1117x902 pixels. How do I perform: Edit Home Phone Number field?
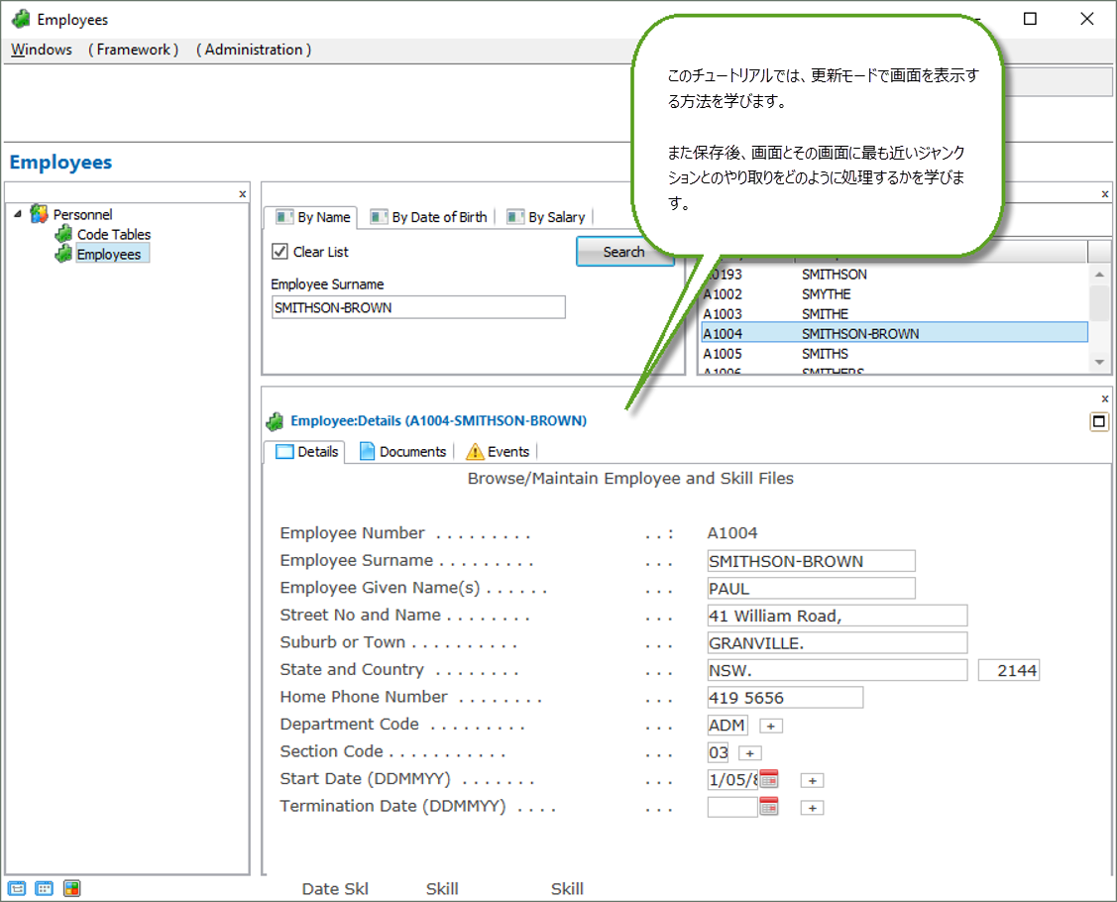pos(785,698)
